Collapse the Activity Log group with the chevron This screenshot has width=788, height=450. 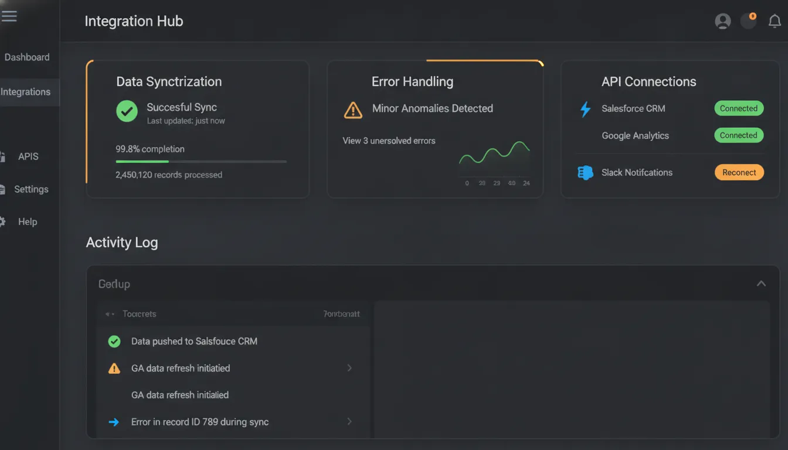pos(761,284)
